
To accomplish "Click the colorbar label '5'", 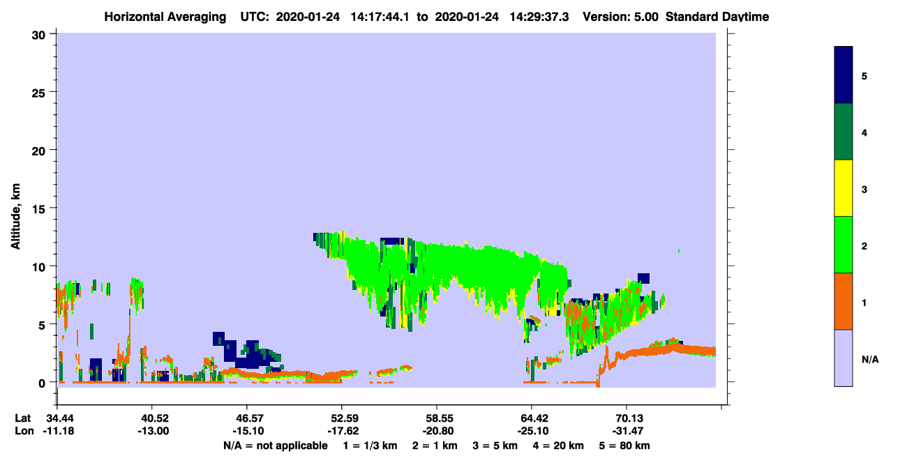I will click(864, 75).
